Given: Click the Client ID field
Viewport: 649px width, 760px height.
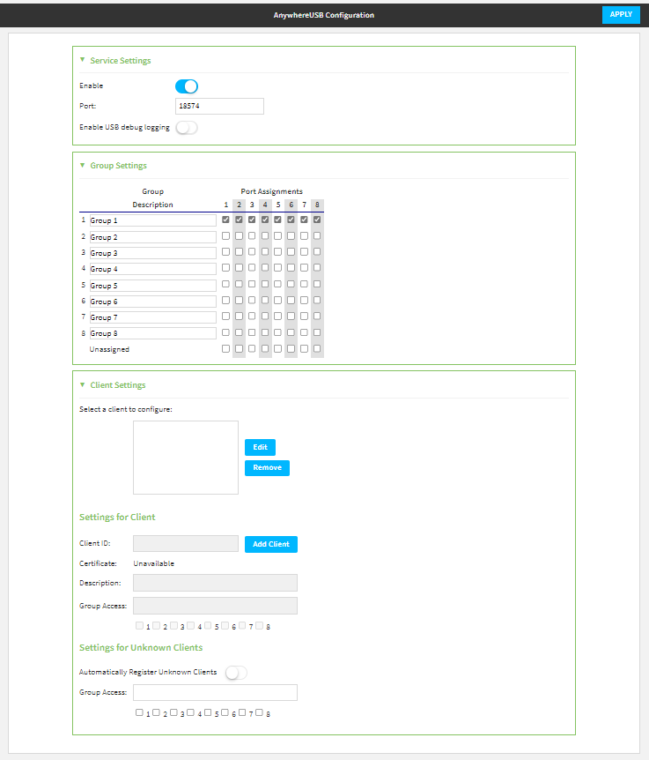Looking at the screenshot, I should click(186, 544).
